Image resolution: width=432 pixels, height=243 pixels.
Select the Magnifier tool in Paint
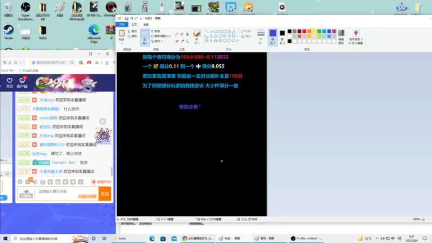187,42
